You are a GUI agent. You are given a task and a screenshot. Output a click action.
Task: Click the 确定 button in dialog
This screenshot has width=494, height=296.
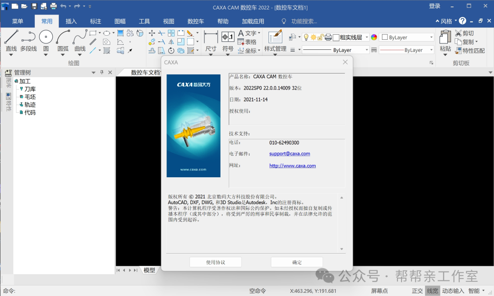(297, 262)
